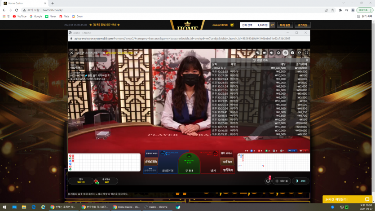Screen dimensions: 375x211
Task: Place bet on Banker Bonus
Action: pyautogui.click(x=226, y=153)
